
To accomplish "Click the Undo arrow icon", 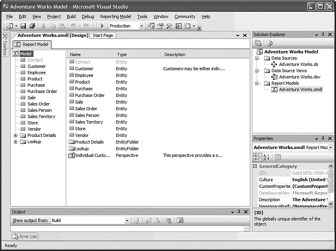I will pyautogui.click(x=73, y=26).
